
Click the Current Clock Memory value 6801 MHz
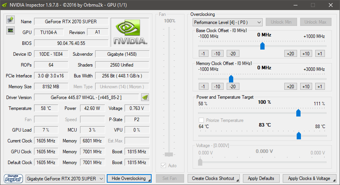[92, 141]
